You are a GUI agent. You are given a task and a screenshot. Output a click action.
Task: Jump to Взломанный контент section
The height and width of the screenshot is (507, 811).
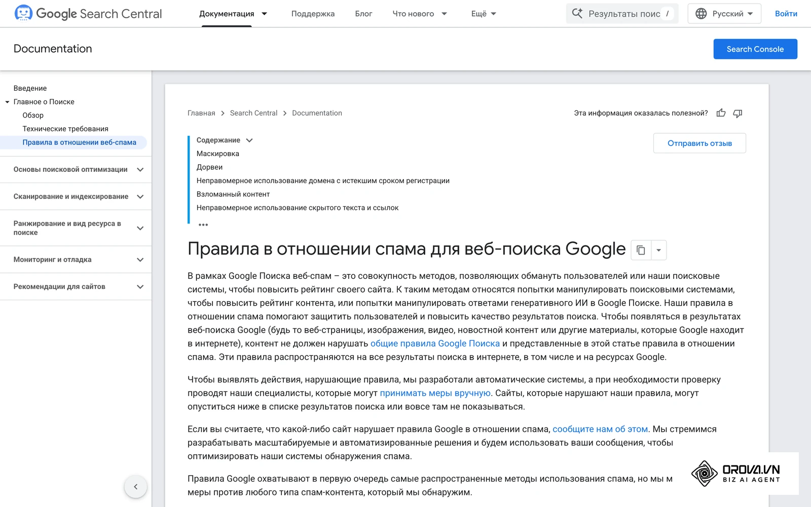pyautogui.click(x=233, y=194)
